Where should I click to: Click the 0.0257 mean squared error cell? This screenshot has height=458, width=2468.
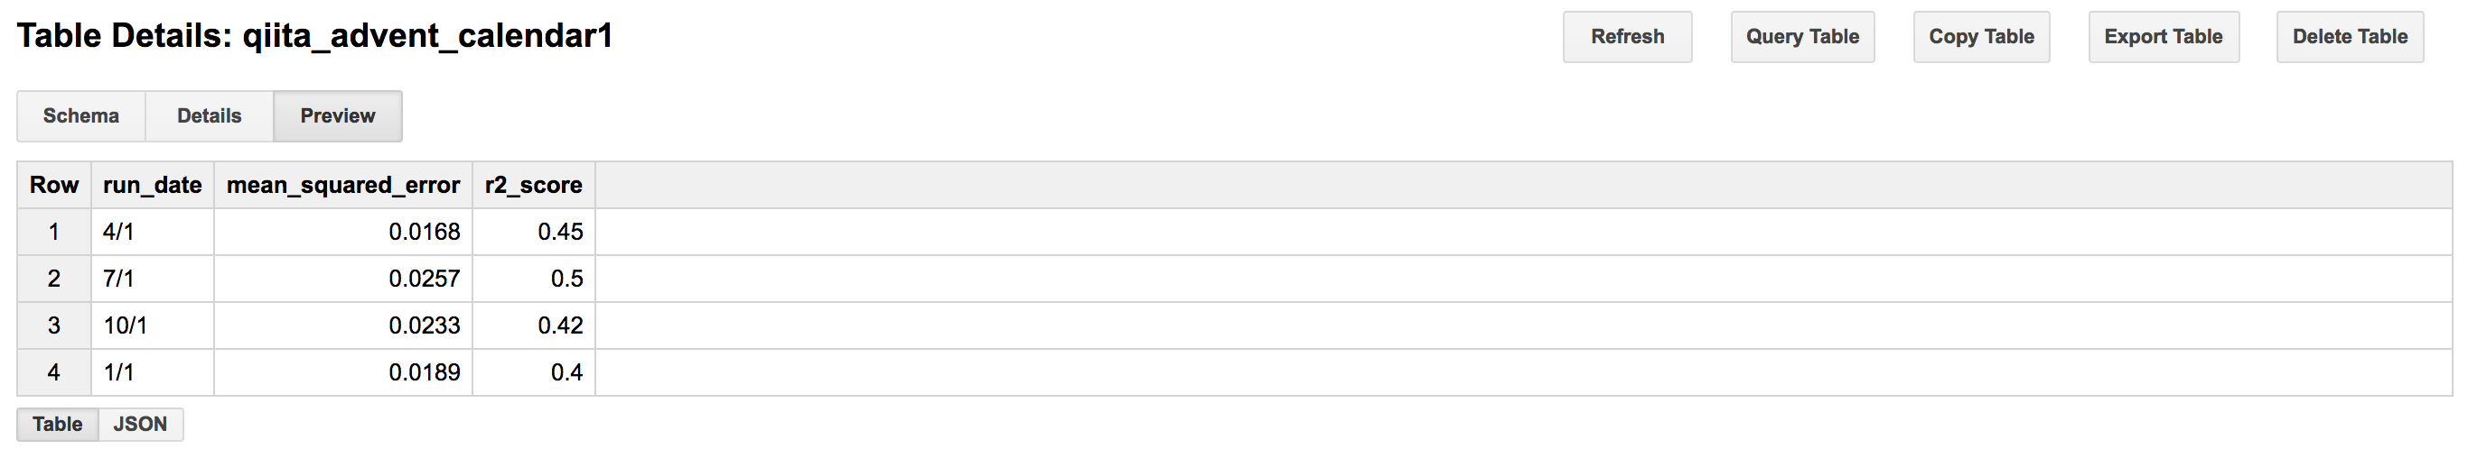(425, 279)
